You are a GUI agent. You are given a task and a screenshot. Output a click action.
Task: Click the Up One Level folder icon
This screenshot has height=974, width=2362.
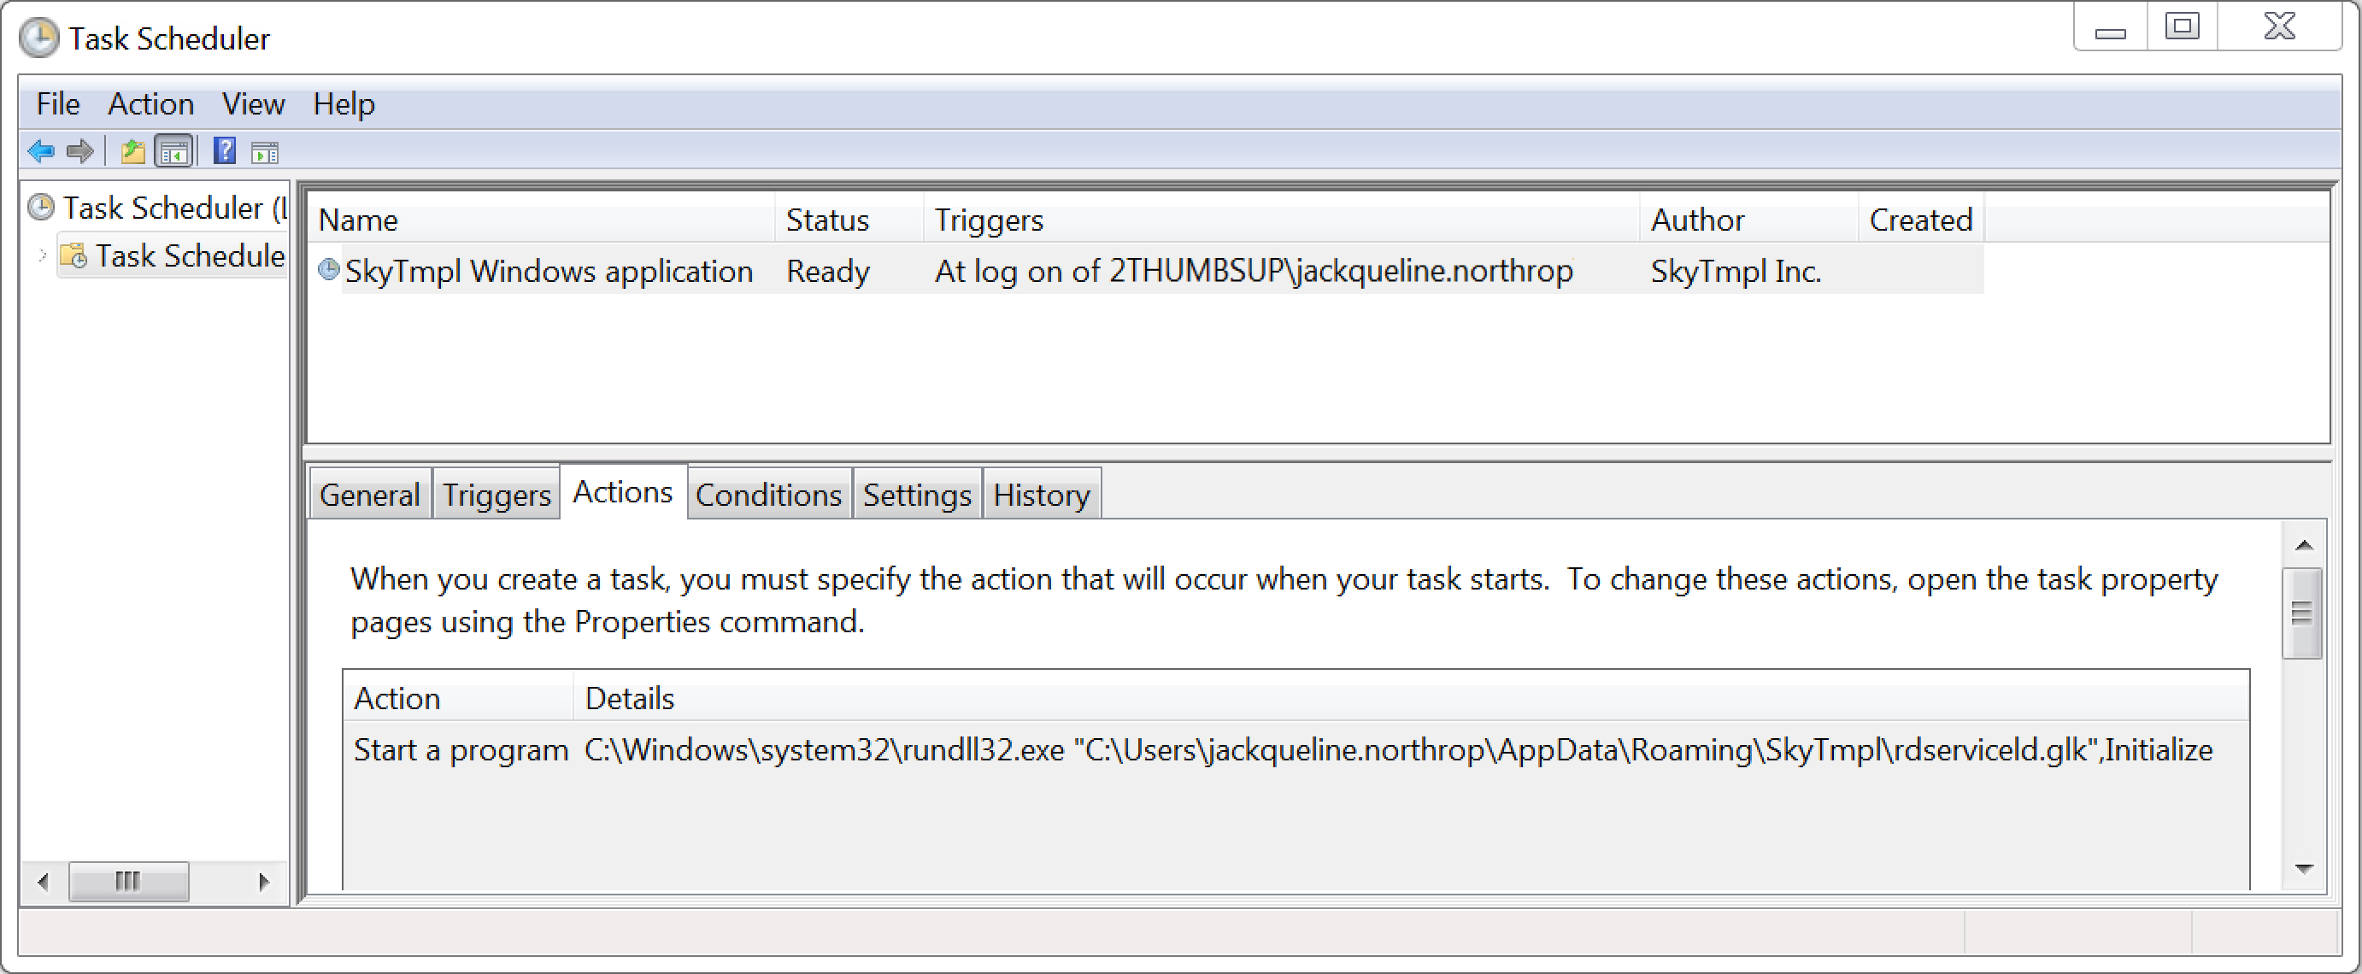pyautogui.click(x=133, y=151)
